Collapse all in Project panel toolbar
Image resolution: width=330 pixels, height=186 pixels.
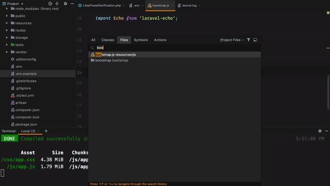(57, 4)
